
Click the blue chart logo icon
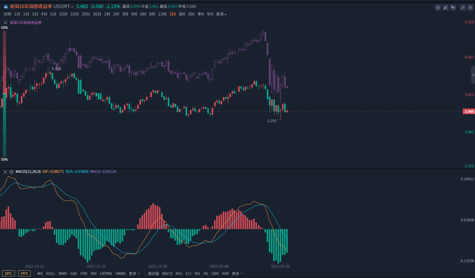[6, 7]
